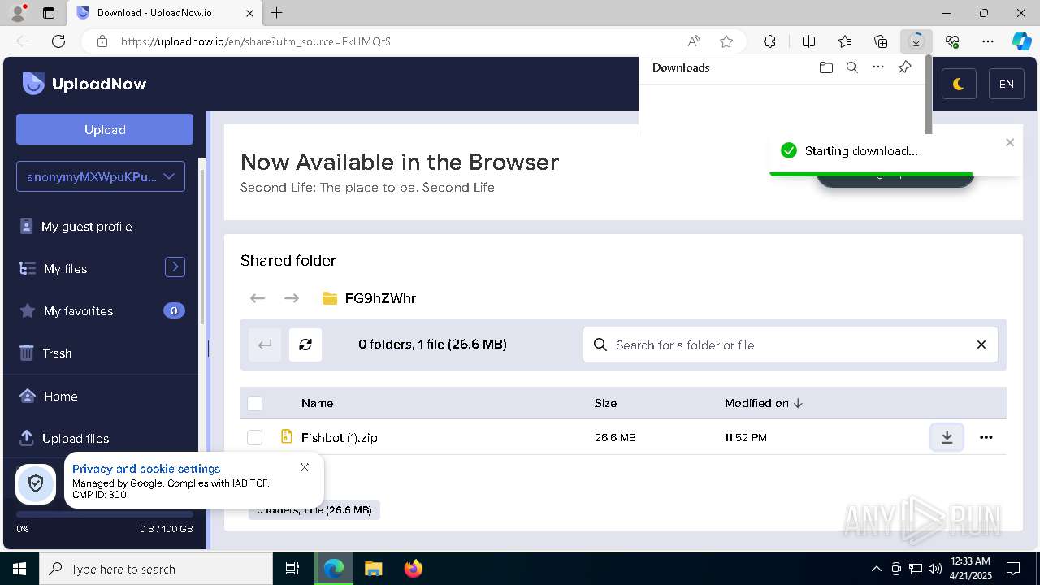Open tab actions menu icon
This screenshot has height=585, width=1040.
49,13
